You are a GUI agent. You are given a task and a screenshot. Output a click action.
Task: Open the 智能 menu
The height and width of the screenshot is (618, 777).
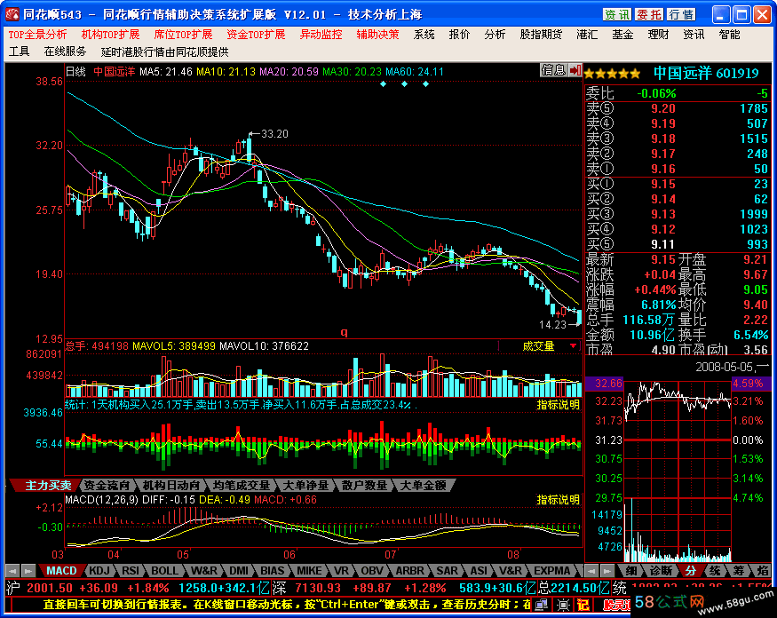click(729, 35)
